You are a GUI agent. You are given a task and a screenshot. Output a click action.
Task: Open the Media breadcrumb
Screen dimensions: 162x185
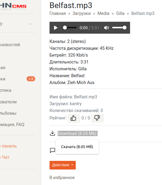pos(103,13)
